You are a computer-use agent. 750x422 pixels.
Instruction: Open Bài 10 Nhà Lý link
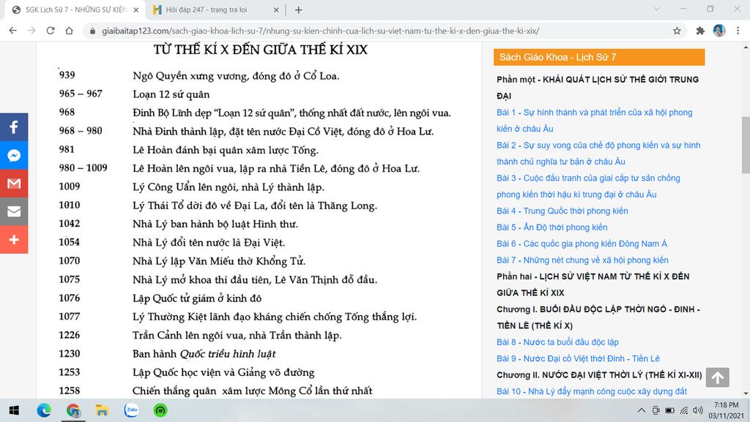[x=591, y=391]
